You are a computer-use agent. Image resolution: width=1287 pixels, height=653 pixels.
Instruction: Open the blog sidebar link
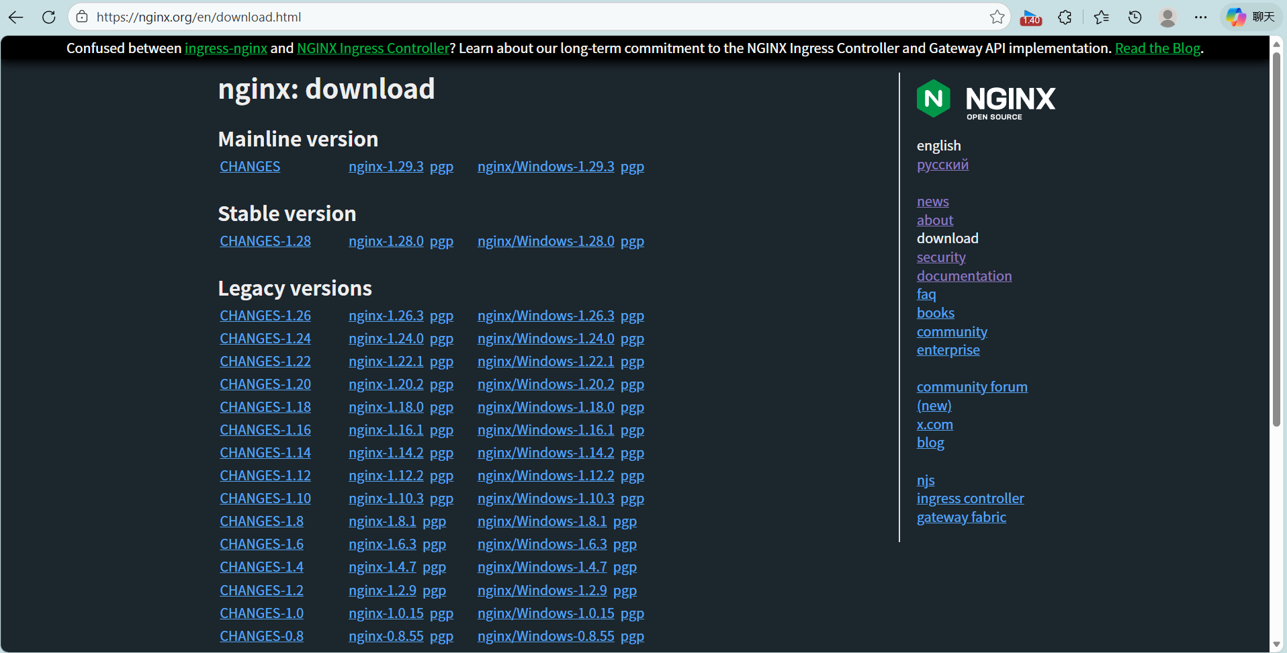(x=930, y=443)
